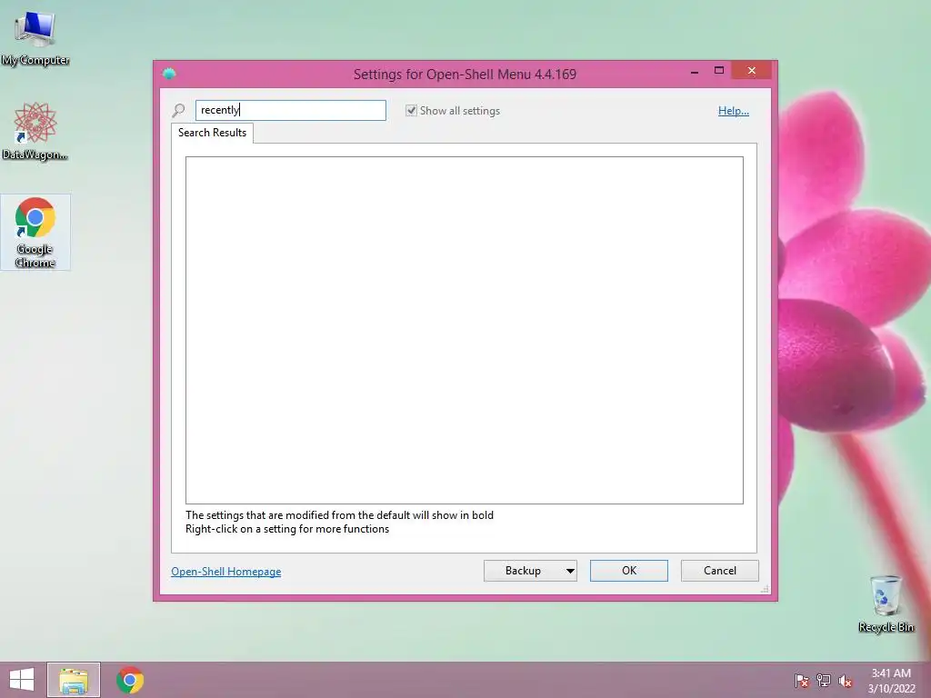The width and height of the screenshot is (931, 698).
Task: Launch Chrome from the taskbar
Action: (130, 680)
